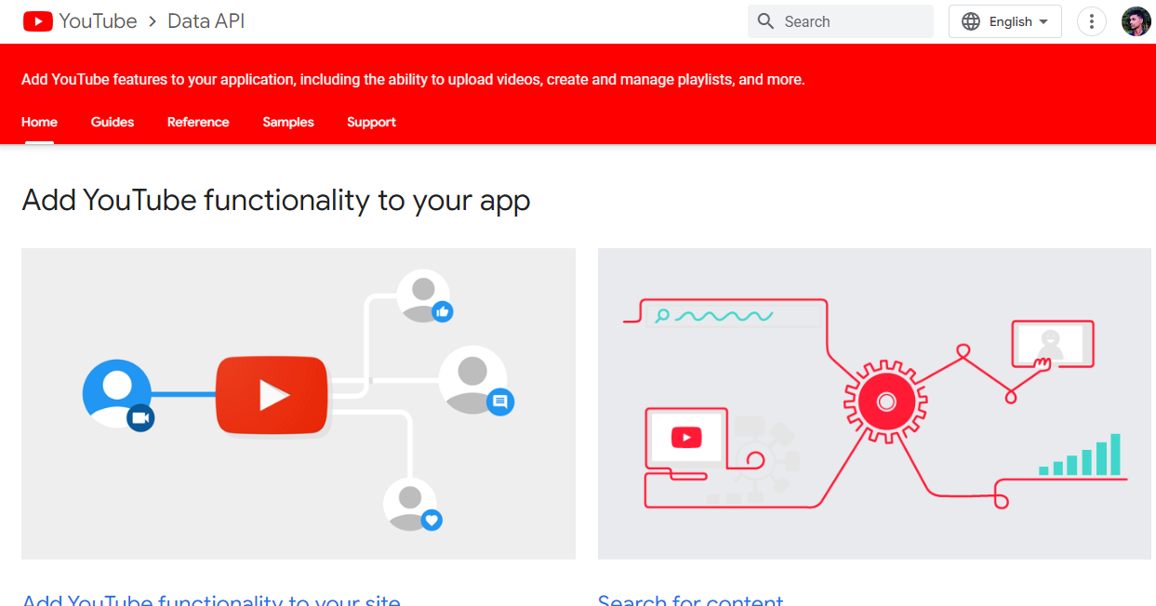
Task: Click the teal bar chart graphic
Action: click(1082, 455)
